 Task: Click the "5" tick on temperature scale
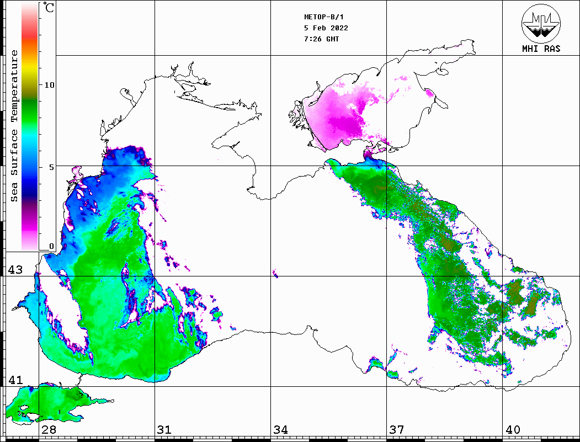pos(51,167)
